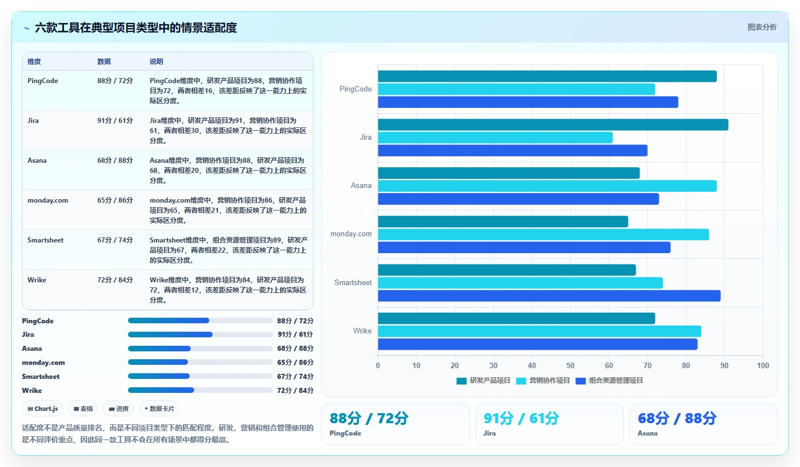Open the 图表分析 label in the header
The width and height of the screenshot is (800, 467).
762,27
